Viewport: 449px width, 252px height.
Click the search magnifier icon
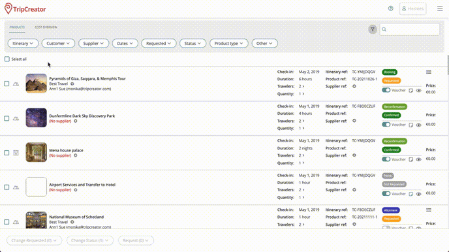[x=384, y=29]
